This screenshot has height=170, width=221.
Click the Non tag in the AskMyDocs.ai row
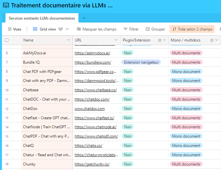[x=128, y=53]
